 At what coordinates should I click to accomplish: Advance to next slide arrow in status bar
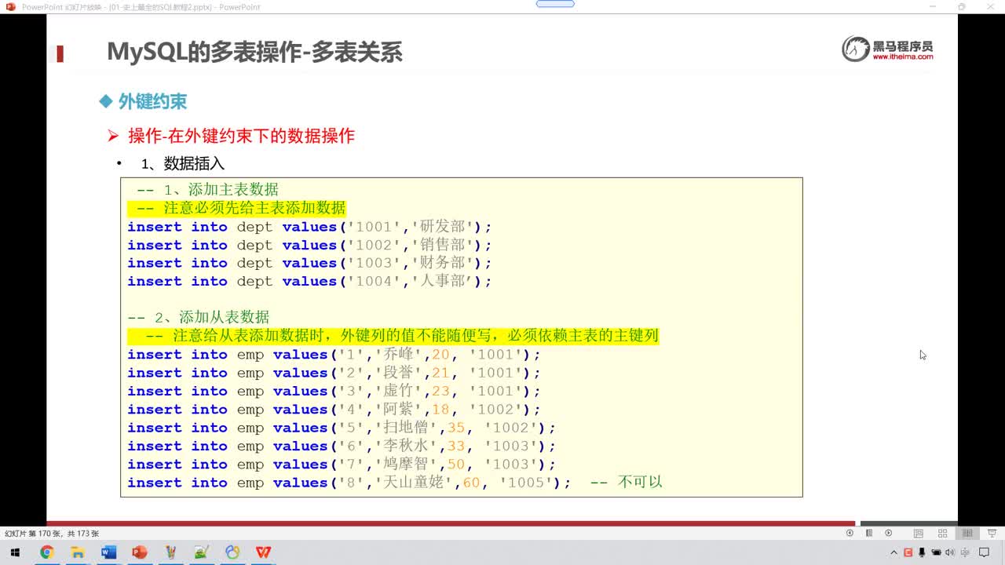coord(888,533)
